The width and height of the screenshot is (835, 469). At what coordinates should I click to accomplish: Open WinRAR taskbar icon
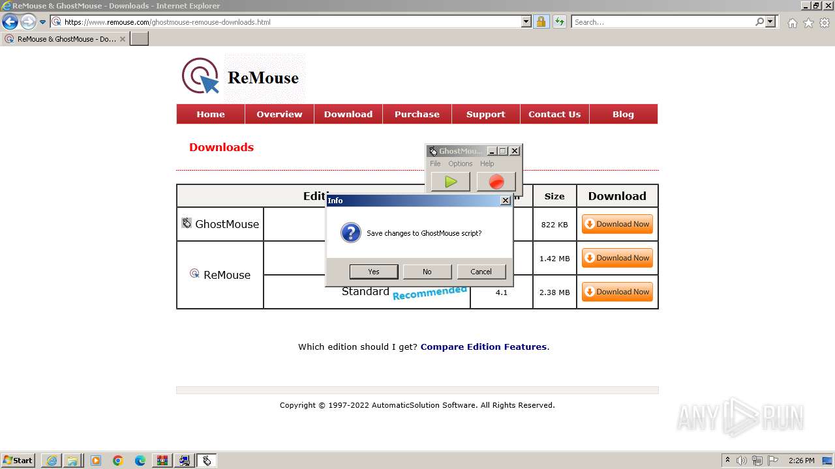(162, 461)
